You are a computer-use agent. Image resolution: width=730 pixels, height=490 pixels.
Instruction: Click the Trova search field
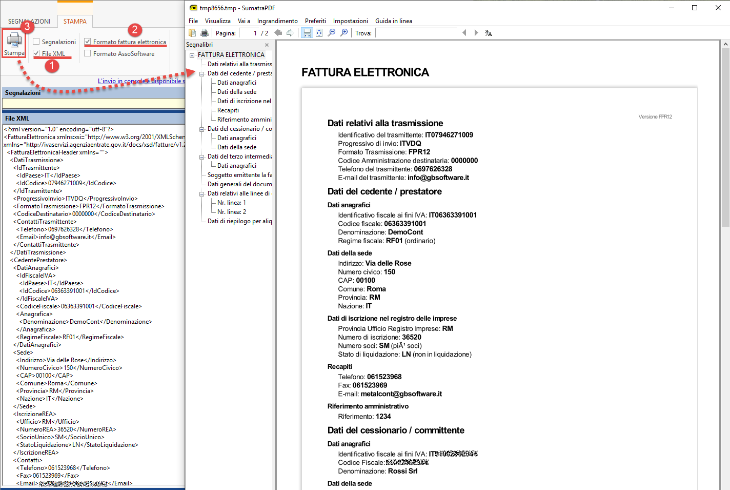(x=416, y=33)
